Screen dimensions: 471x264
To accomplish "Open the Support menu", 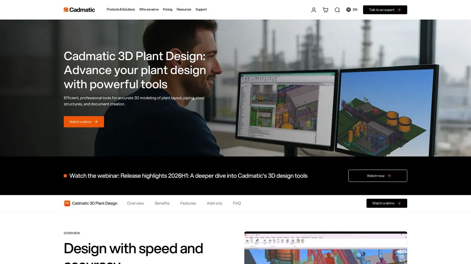I will pos(201,10).
